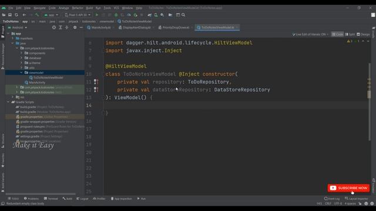
Task: Click the gutter icon on line 11
Action: pos(96,82)
